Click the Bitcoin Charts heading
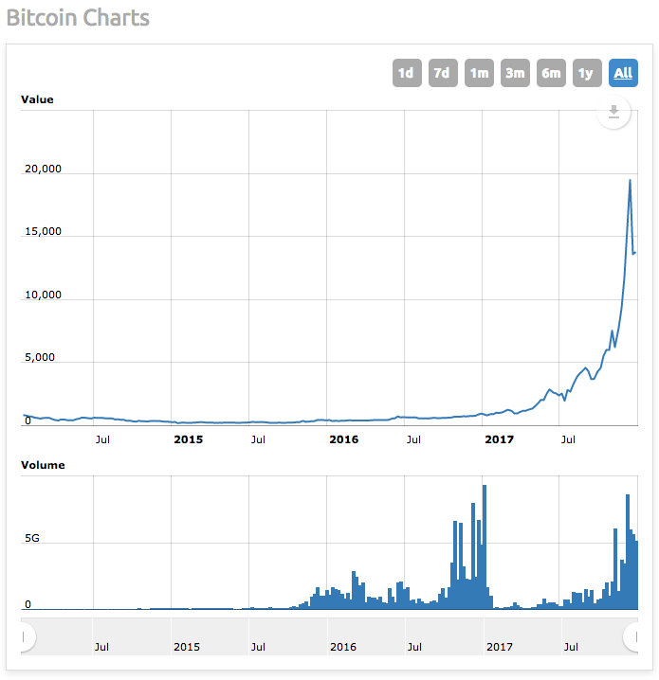659x680 pixels. pyautogui.click(x=78, y=18)
